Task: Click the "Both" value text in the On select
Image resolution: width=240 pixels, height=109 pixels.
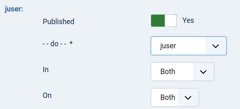Action: click(168, 98)
